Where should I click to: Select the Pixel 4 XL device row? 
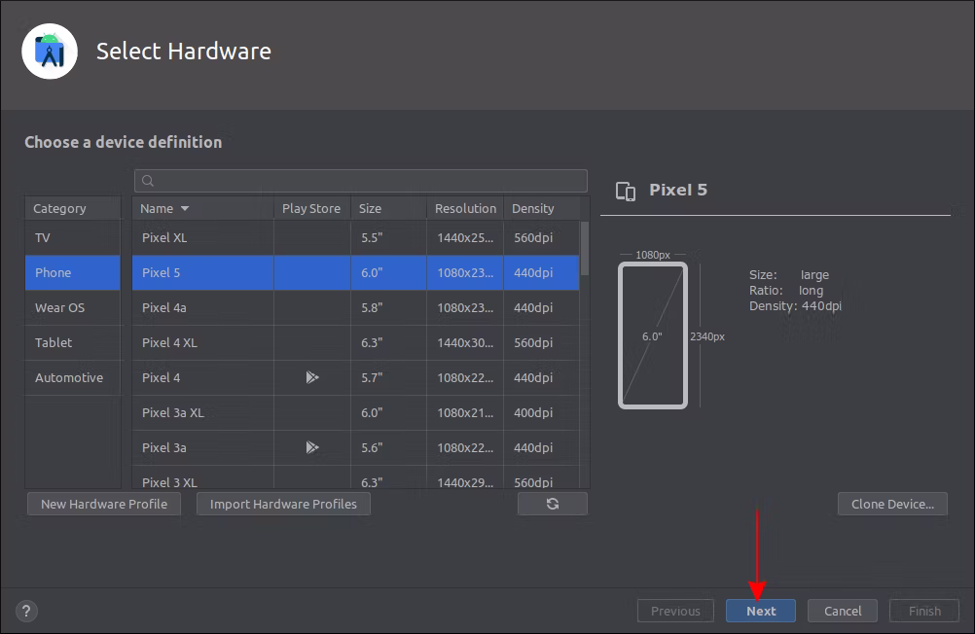tap(356, 342)
